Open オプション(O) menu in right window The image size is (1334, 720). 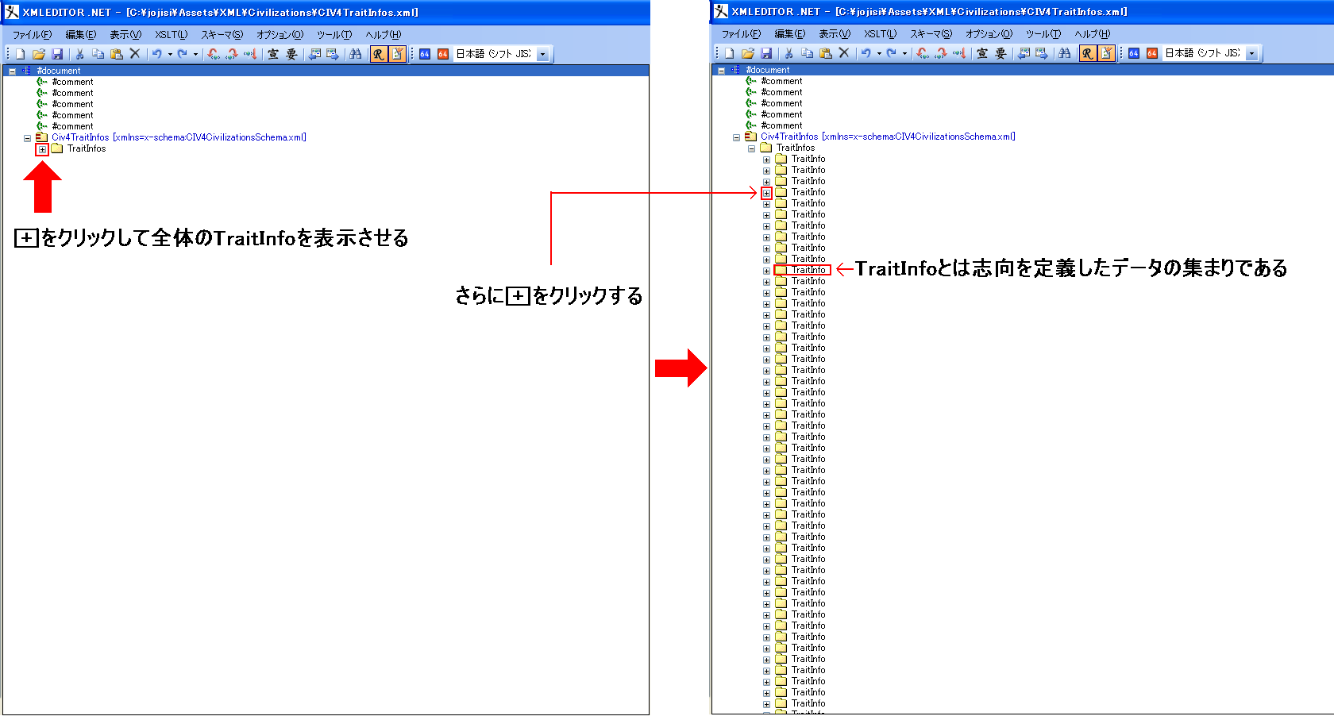[989, 34]
